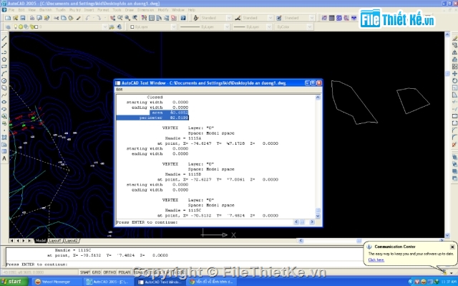Click the Cut scissors icon
The width and height of the screenshot is (458, 286).
(56, 18)
